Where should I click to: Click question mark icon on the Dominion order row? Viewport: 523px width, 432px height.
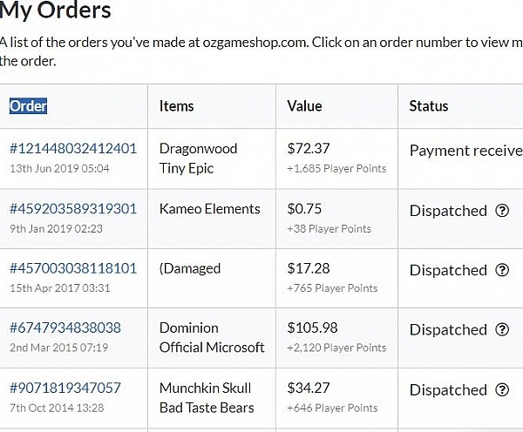[502, 330]
